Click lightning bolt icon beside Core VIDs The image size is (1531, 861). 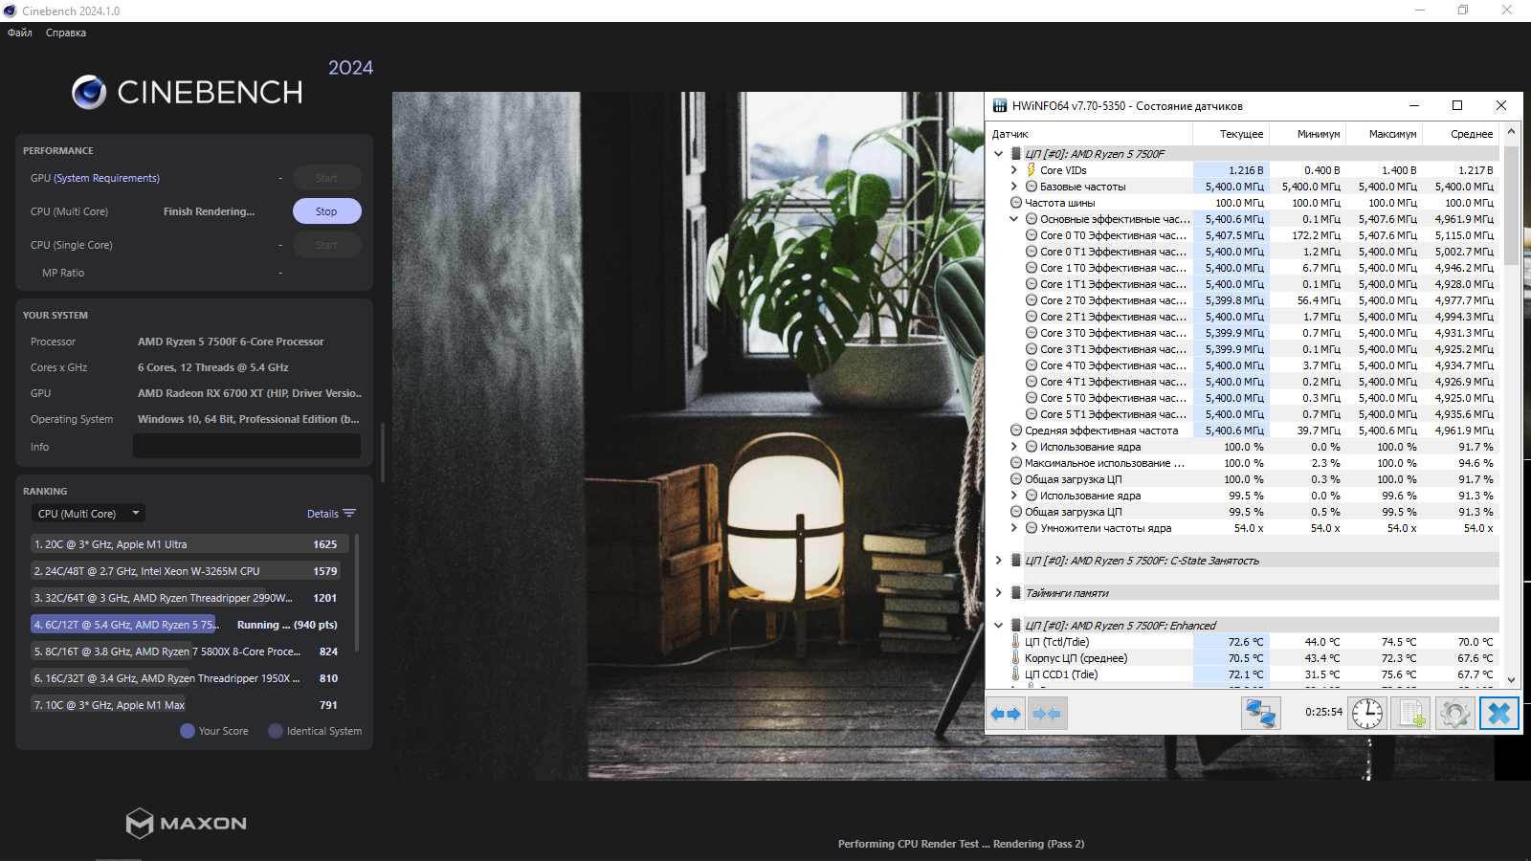point(1032,170)
